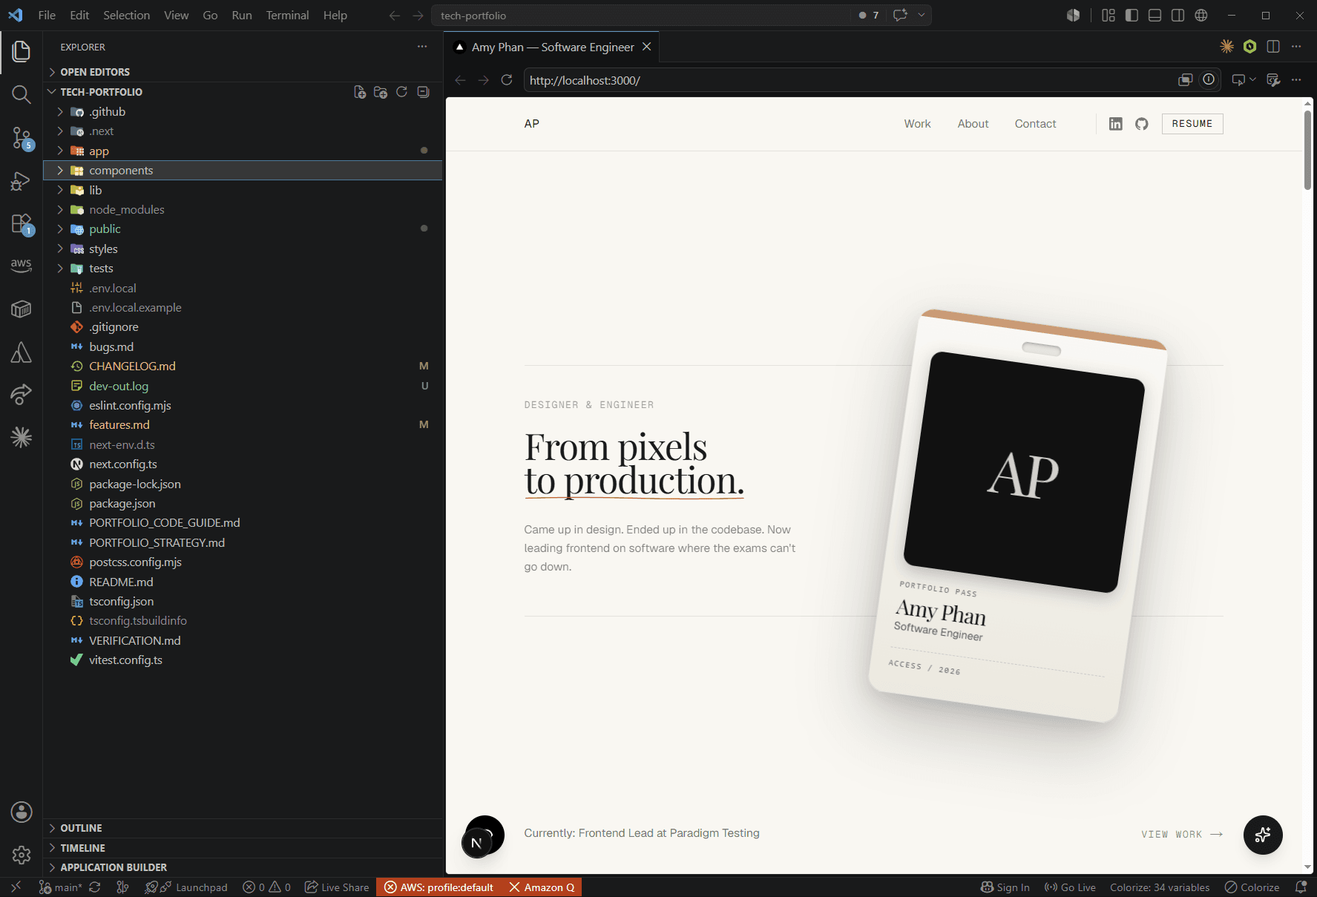
Task: Open the Work nav link
Action: point(917,124)
